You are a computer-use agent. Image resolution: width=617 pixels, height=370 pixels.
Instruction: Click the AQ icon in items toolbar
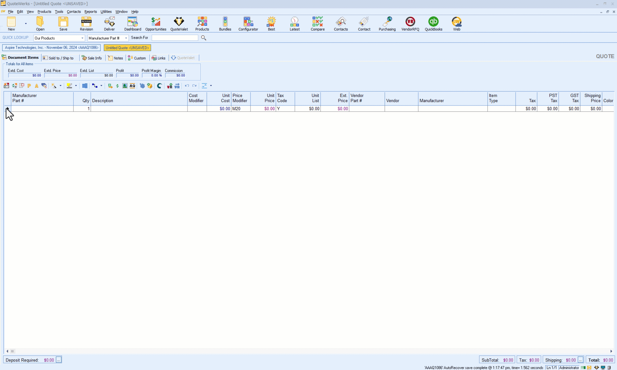click(x=132, y=86)
